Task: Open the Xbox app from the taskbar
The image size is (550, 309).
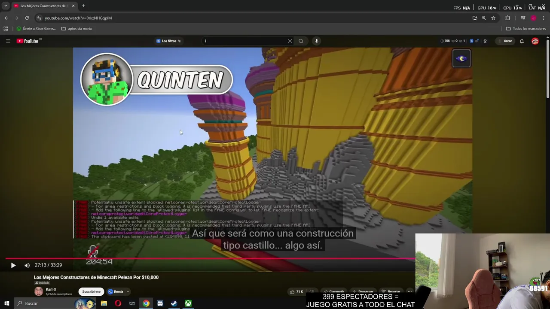Action: [x=188, y=303]
